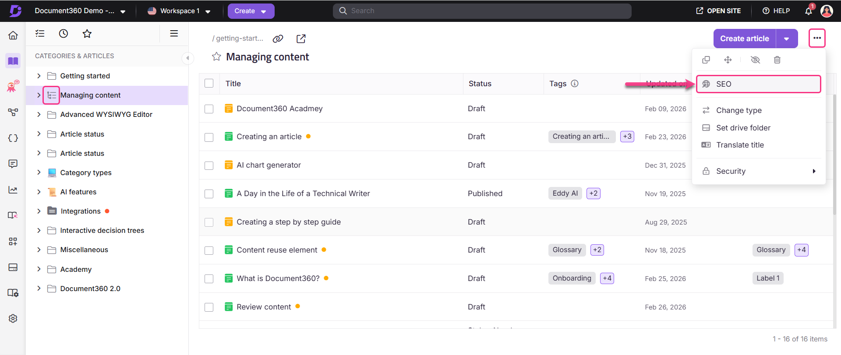841x355 pixels.
Task: Click the more options ellipsis button
Action: [x=817, y=38]
